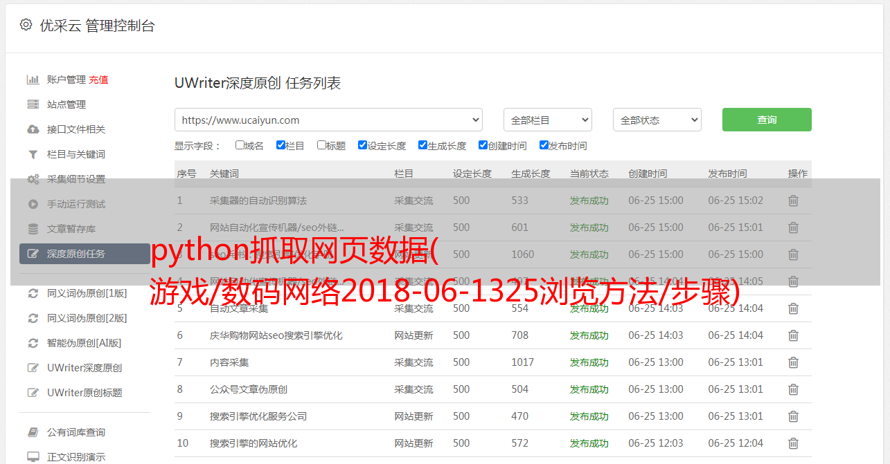Click generated length value 1017

point(523,362)
